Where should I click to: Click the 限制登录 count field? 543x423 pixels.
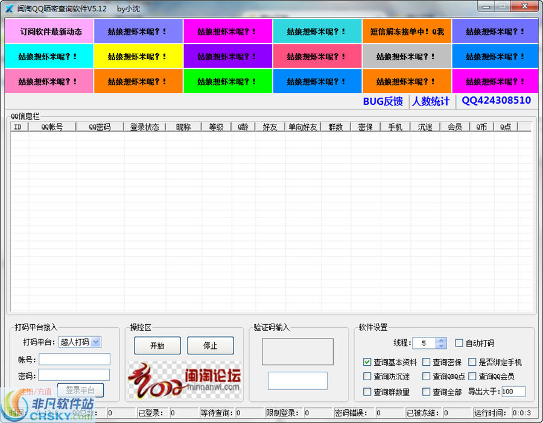318,413
